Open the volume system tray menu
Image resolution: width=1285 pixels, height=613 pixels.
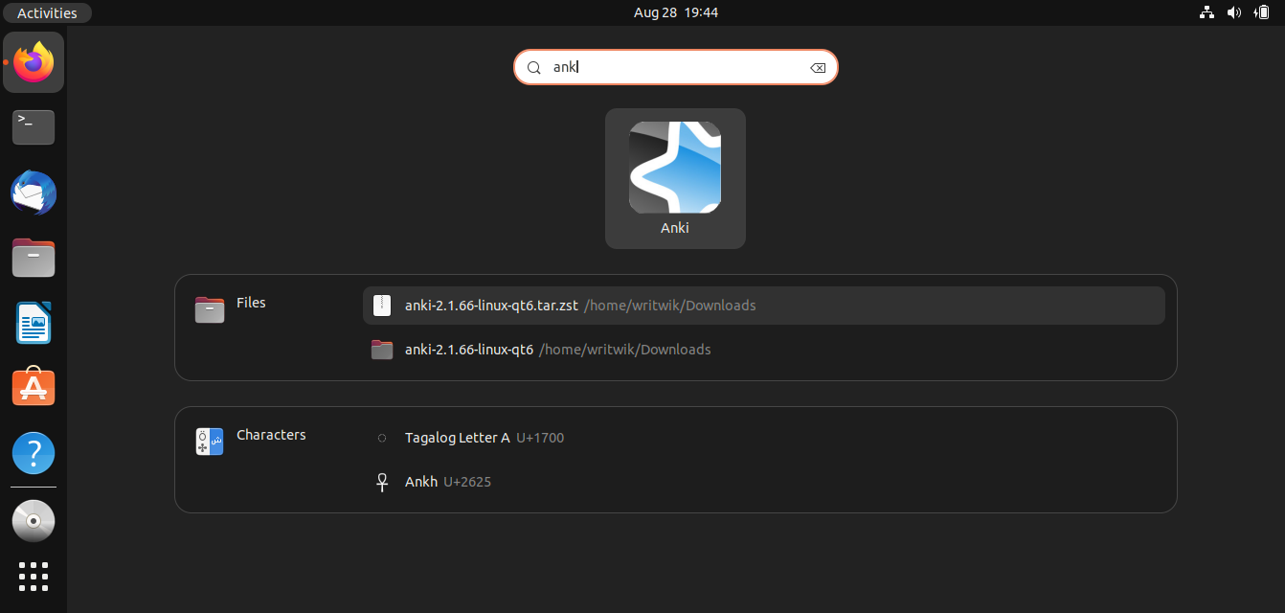tap(1233, 12)
